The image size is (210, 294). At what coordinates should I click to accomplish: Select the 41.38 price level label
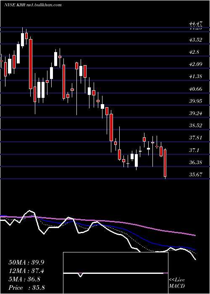[196, 76]
